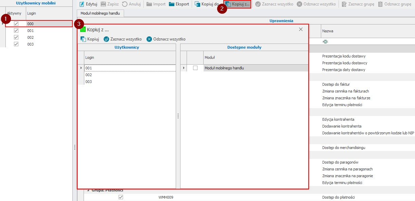The image size is (415, 201).
Task: Click the Moduł column header in the dialog
Action: (256, 57)
